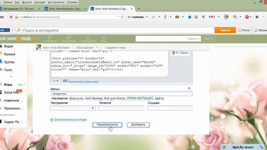Open Почта from the Mail.ru toolbar
The image size is (267, 150).
(244, 30)
